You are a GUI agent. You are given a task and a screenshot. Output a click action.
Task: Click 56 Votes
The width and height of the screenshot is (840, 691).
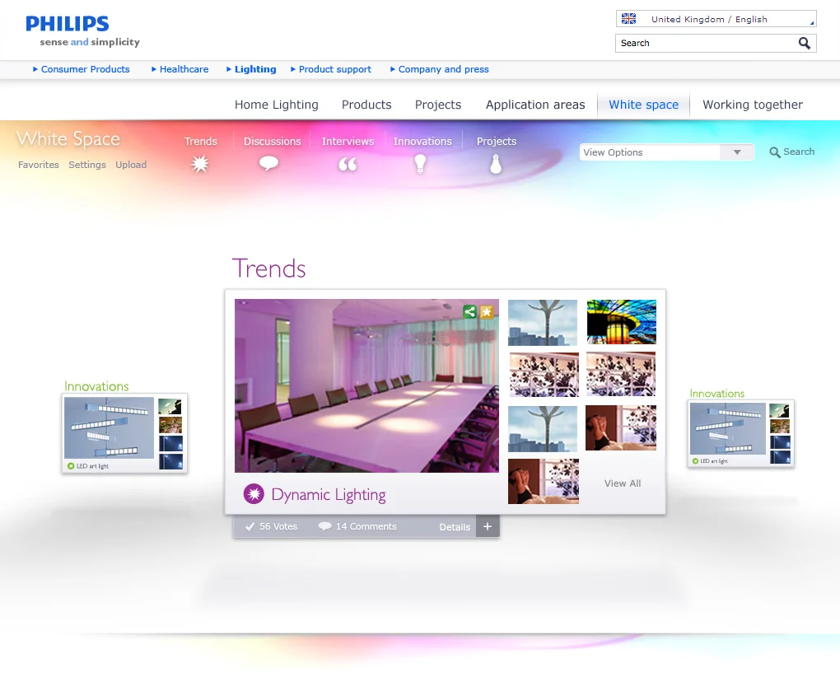click(278, 526)
